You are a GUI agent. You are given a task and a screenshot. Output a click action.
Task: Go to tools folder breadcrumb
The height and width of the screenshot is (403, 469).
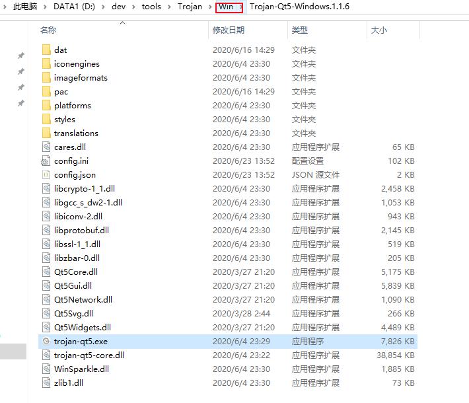(151, 7)
